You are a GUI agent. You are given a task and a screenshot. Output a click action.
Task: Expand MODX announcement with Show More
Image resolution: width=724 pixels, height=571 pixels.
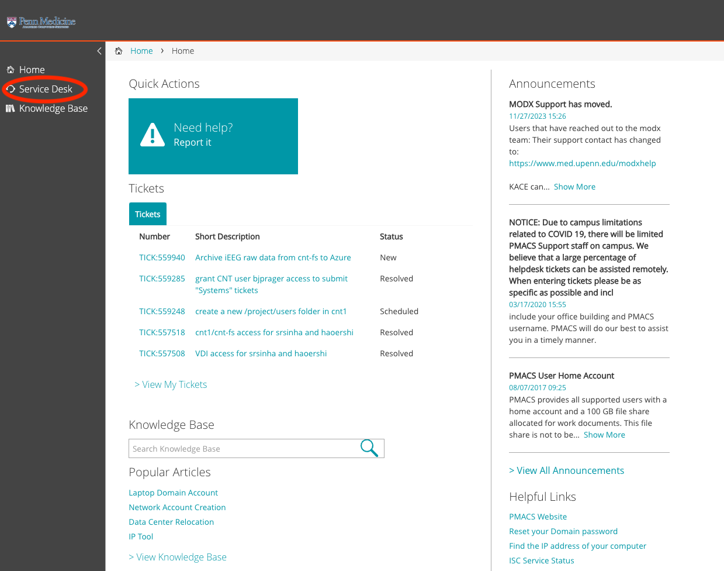(574, 187)
